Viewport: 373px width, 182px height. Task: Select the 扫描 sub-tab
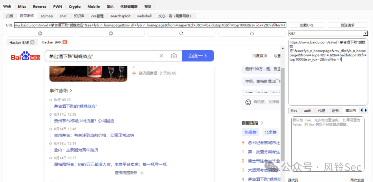[x=10, y=16]
